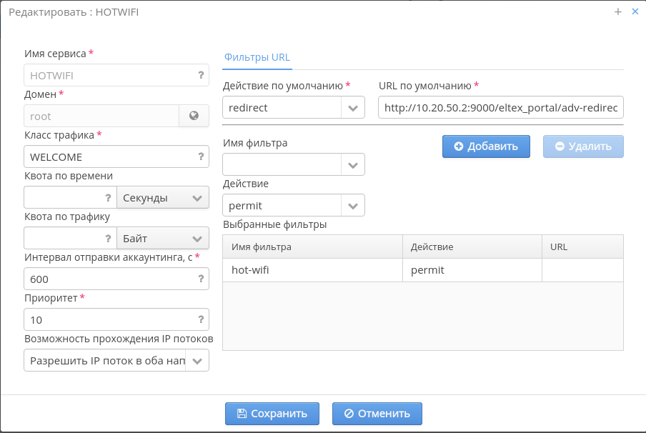Expand the dialog with the plus icon
646x433 pixels.
click(618, 11)
